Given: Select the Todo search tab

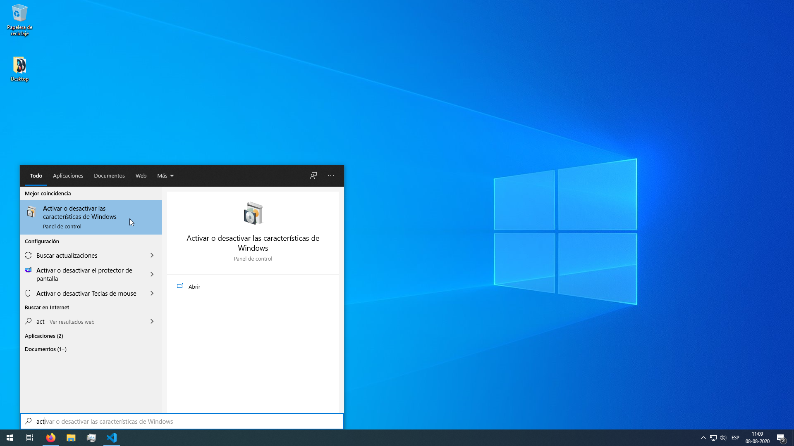Looking at the screenshot, I should 36,176.
